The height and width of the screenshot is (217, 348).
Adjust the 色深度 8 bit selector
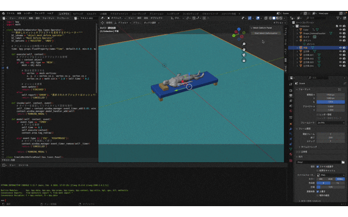(324, 183)
